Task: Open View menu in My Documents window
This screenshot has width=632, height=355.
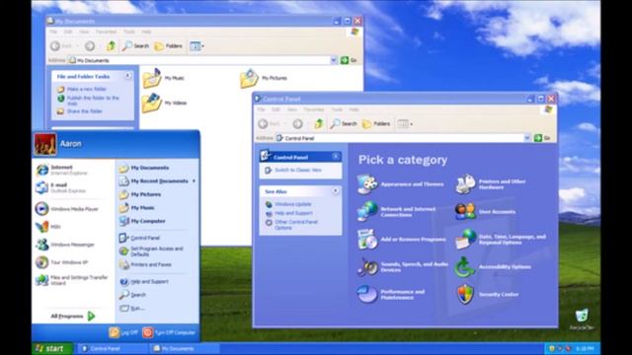Action: pos(84,32)
